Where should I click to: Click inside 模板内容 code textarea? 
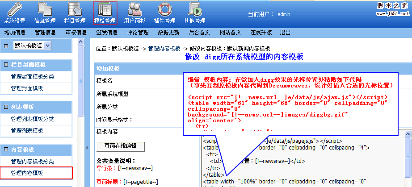(302, 159)
